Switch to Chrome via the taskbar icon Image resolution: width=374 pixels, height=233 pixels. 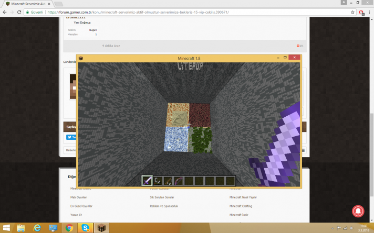[69, 228]
